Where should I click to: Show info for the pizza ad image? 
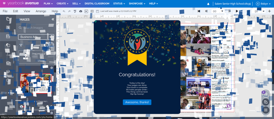tap(52, 68)
